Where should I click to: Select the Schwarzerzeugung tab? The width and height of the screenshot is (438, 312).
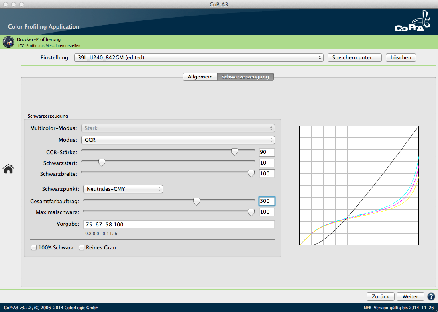click(245, 77)
